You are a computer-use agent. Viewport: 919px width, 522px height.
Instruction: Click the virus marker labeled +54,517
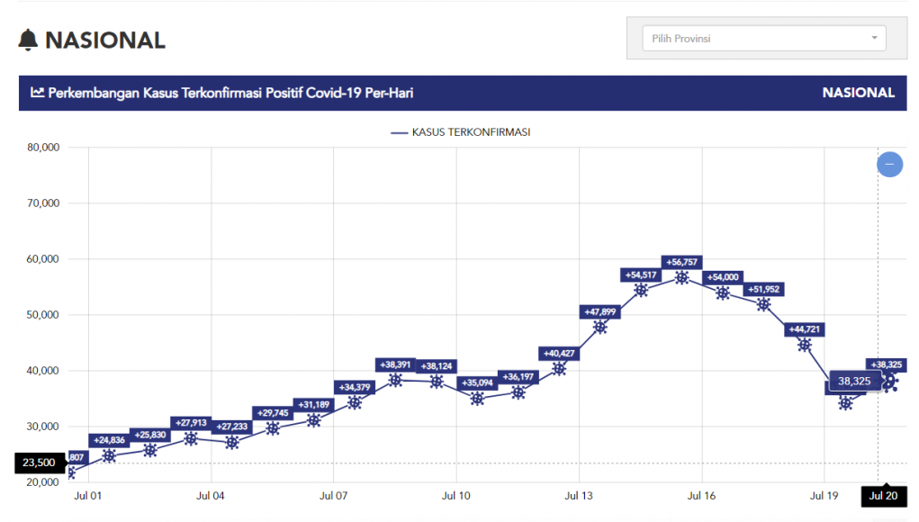641,290
